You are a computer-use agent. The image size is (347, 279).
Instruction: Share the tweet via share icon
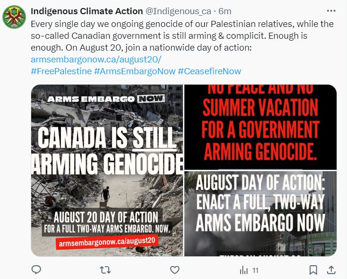coord(331,270)
